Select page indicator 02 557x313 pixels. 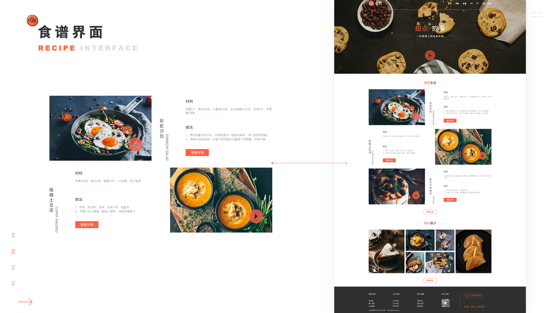coord(13,267)
